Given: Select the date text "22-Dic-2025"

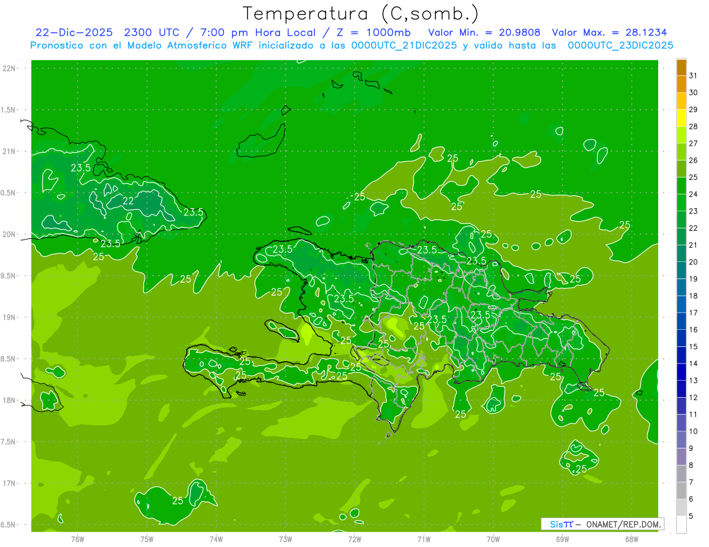Looking at the screenshot, I should [74, 32].
